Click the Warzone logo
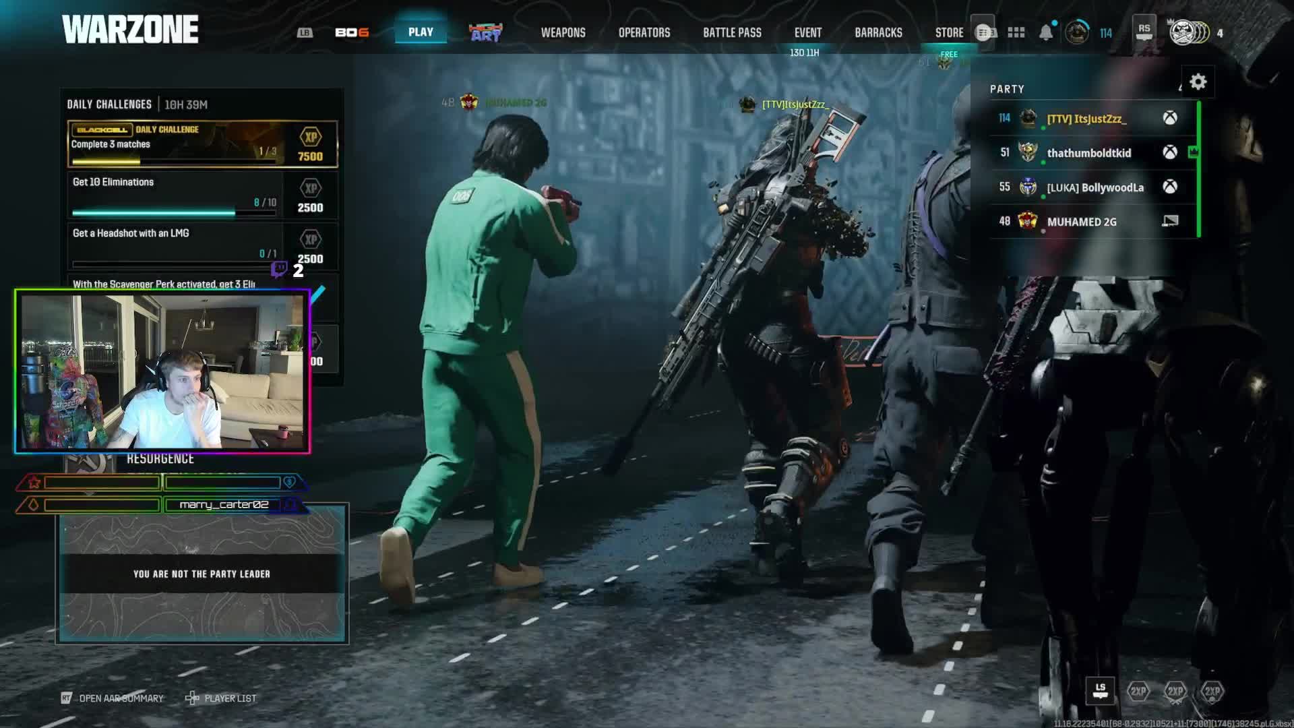 [x=130, y=30]
